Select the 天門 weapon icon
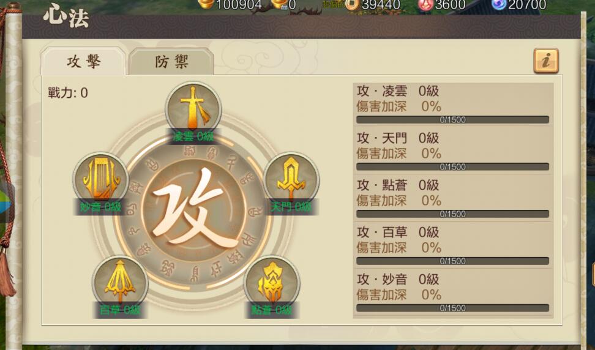The image size is (595, 350). coord(291,179)
